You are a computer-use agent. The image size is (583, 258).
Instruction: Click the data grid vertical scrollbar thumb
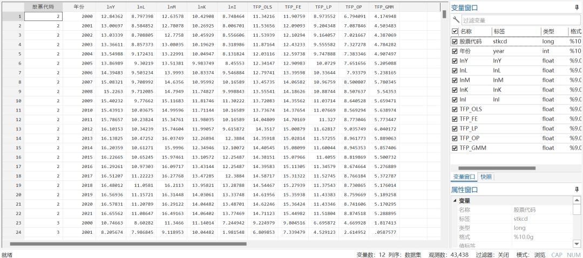[x=444, y=14]
